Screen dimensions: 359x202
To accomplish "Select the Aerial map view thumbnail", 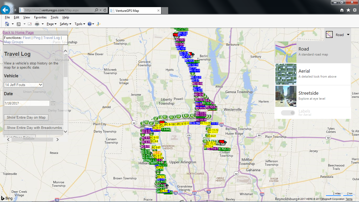I will pyautogui.click(x=286, y=74).
